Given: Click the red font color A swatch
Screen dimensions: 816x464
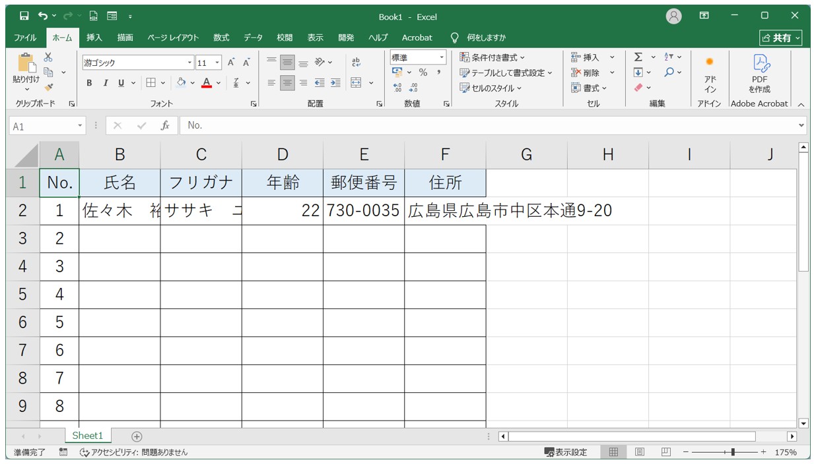Looking at the screenshot, I should (x=207, y=83).
